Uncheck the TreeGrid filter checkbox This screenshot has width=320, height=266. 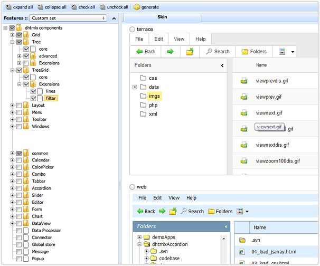(x=33, y=98)
